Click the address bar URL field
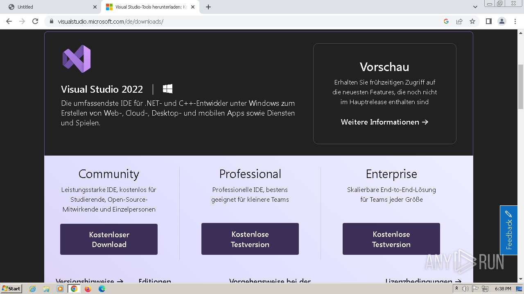 click(246, 21)
